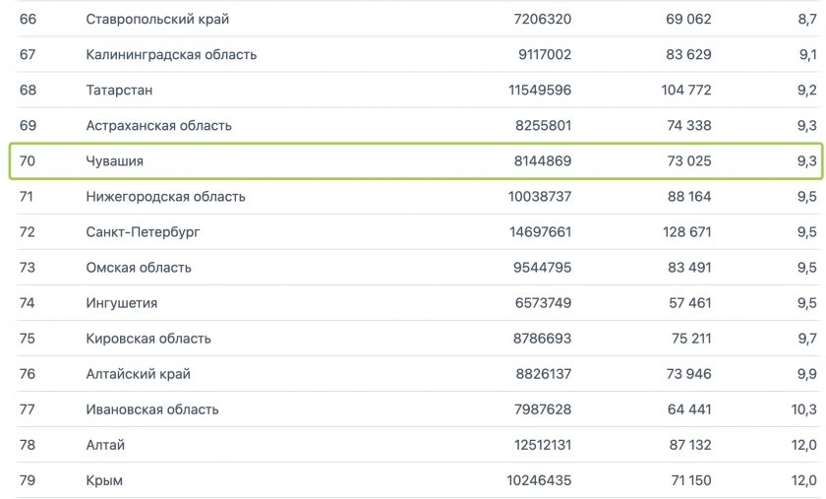Viewport: 826px width, 499px height.
Task: Click the Крым region name
Action: coord(104,480)
